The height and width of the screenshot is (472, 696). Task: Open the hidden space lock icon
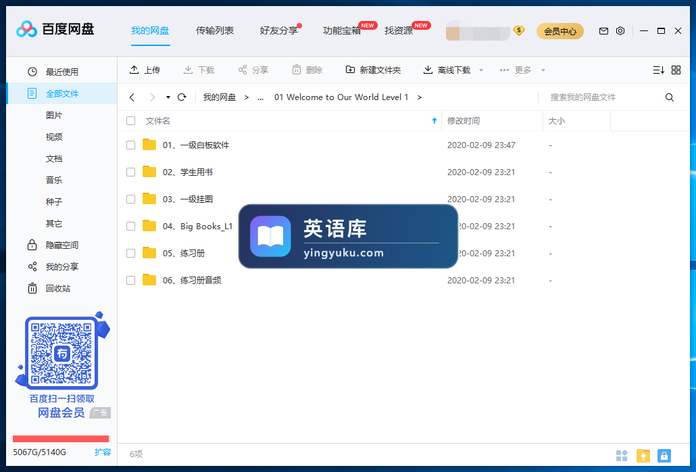tap(32, 245)
